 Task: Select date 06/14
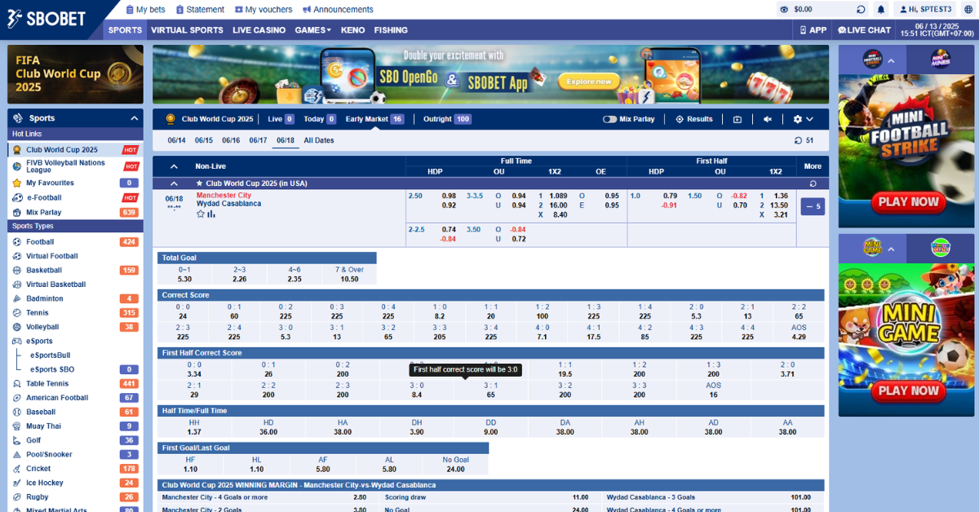(177, 140)
